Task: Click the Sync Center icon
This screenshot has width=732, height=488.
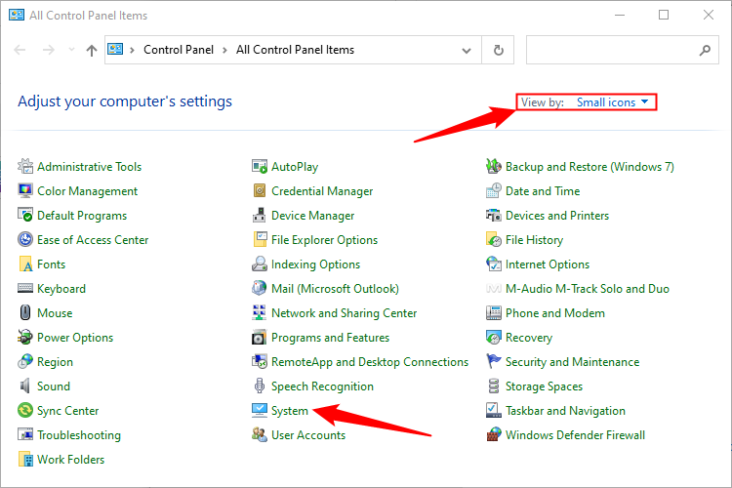Action: click(x=25, y=411)
